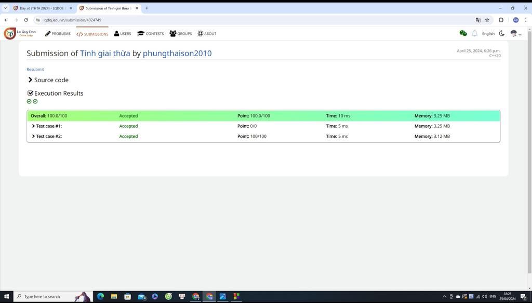Go to the Contests page
Viewport: 532px width, 303px height.
tap(150, 34)
